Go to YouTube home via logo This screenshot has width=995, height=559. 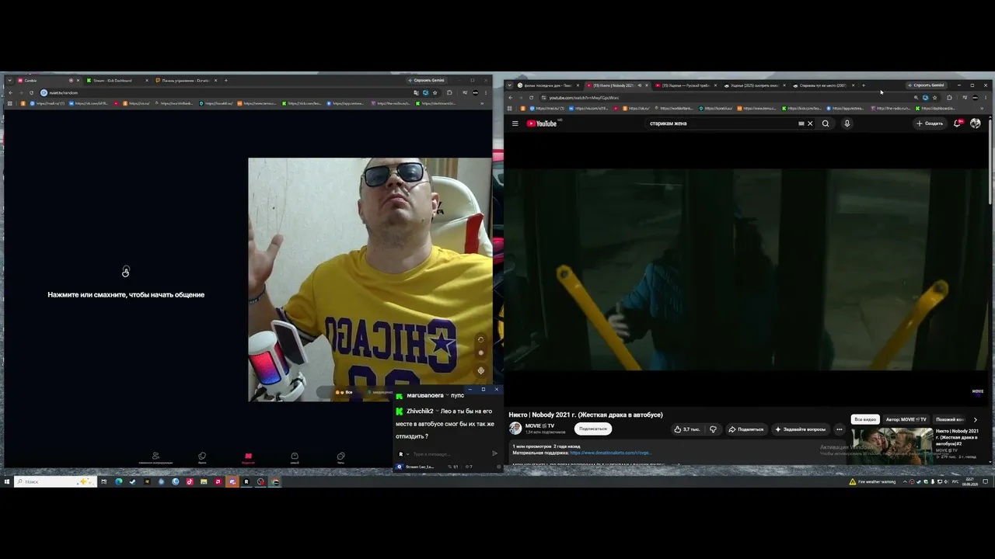(x=542, y=123)
